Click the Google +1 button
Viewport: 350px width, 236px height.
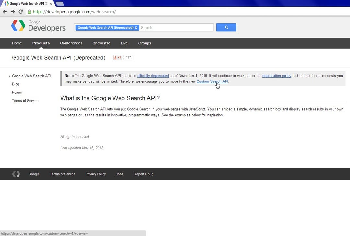pyautogui.click(x=118, y=57)
